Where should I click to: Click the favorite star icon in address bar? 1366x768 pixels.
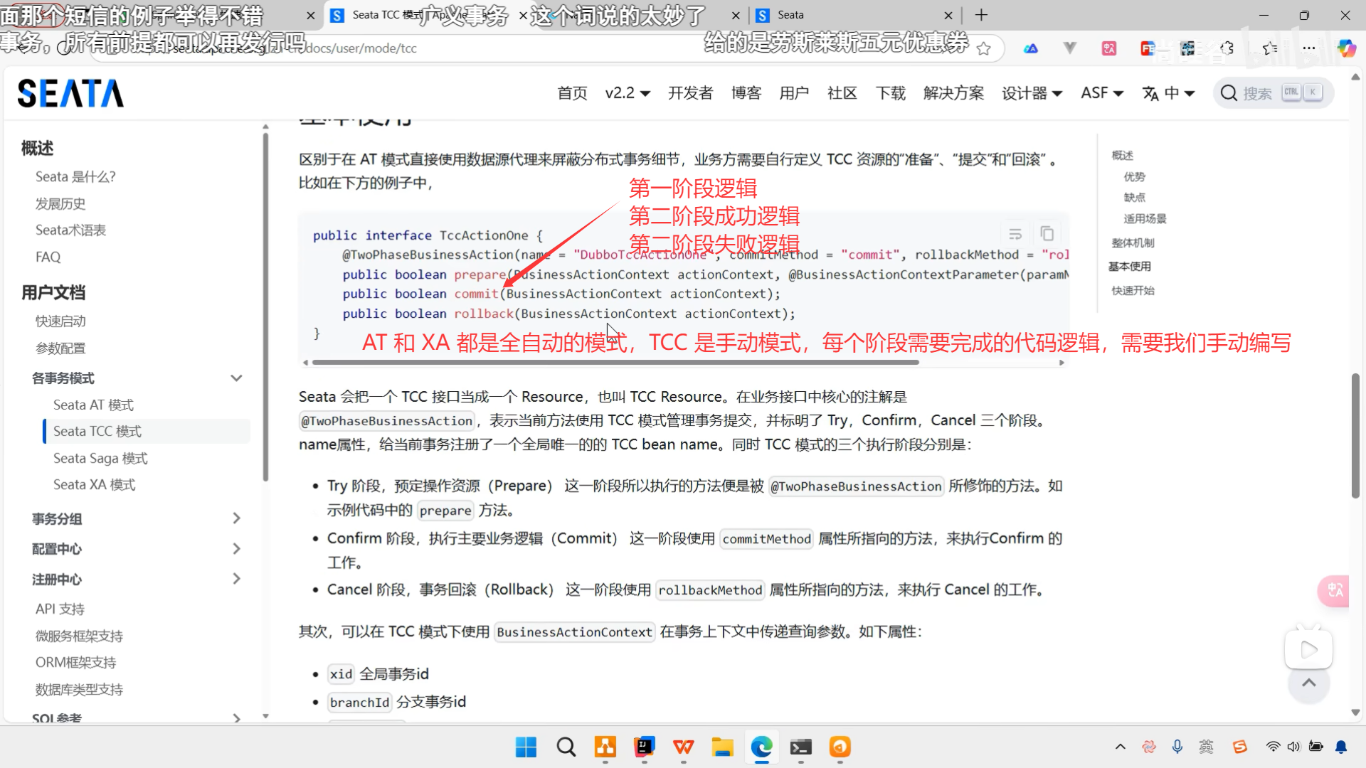[x=983, y=48]
